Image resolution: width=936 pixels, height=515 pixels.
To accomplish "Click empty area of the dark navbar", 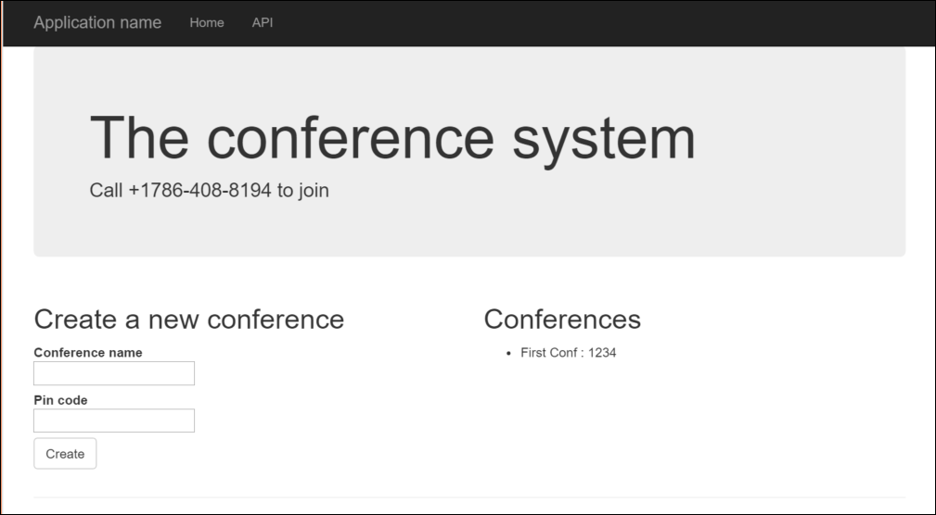I will (x=603, y=22).
